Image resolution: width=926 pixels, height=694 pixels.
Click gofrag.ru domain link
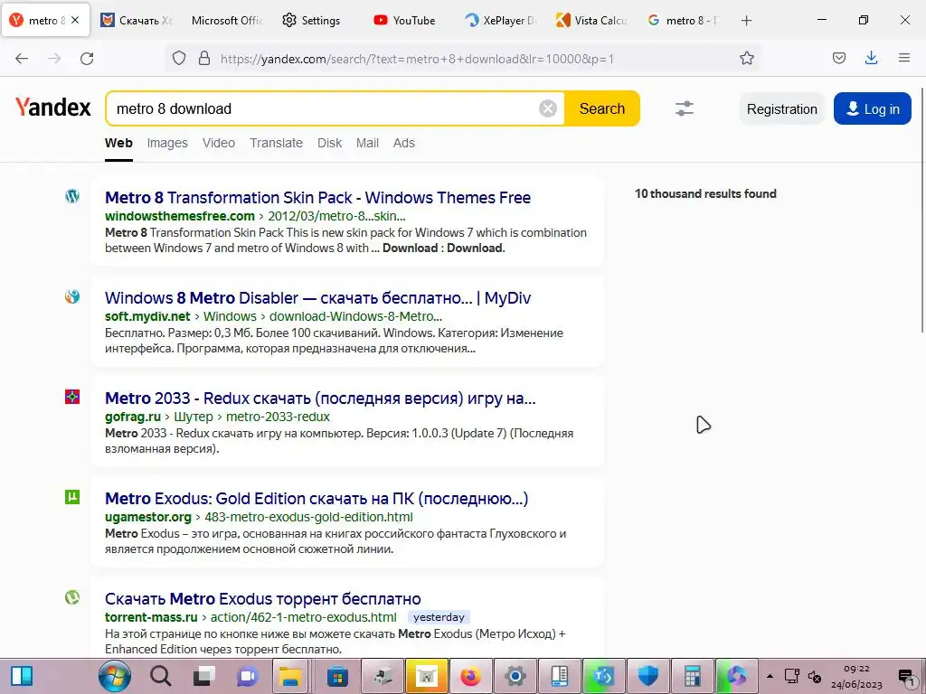pos(133,417)
